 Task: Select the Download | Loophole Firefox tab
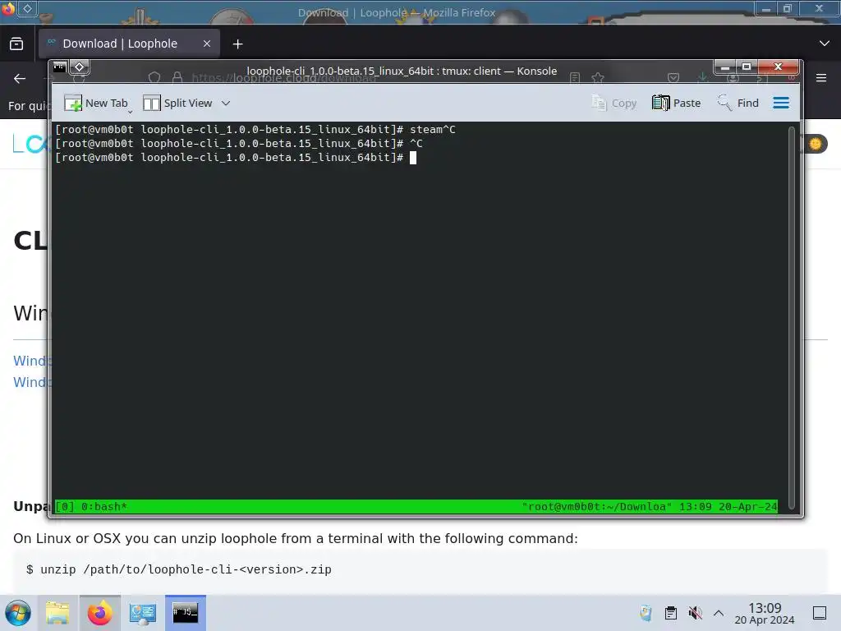pyautogui.click(x=129, y=44)
